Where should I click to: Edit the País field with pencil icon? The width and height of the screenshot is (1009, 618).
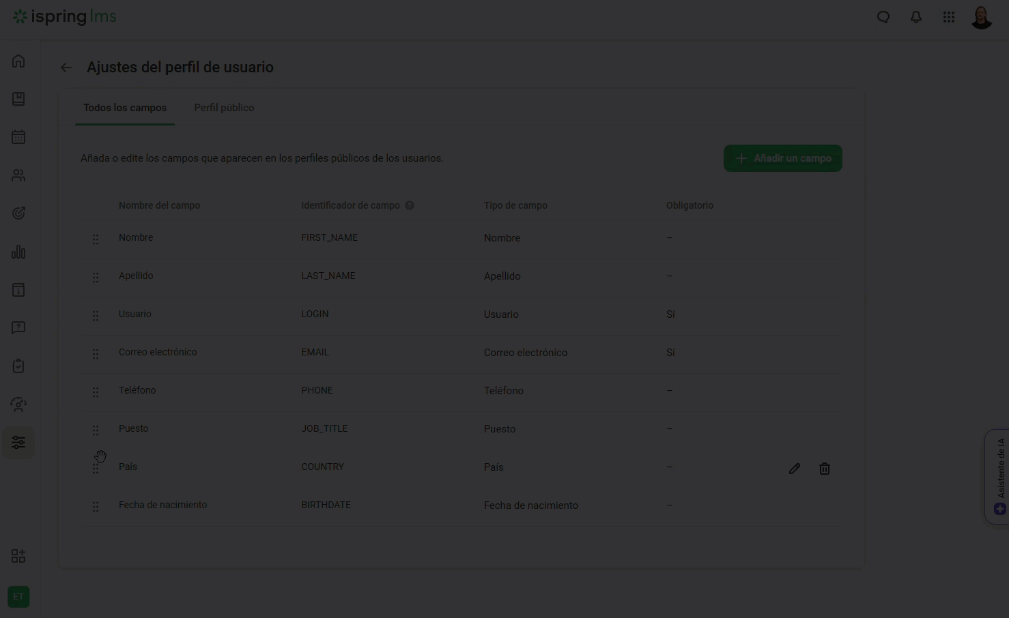point(795,469)
